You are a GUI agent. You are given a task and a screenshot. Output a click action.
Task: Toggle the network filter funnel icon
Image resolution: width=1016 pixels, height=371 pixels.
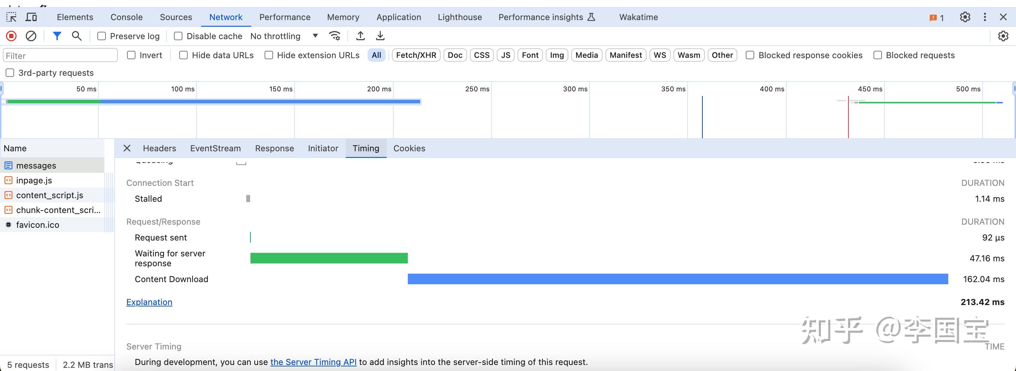click(x=57, y=36)
